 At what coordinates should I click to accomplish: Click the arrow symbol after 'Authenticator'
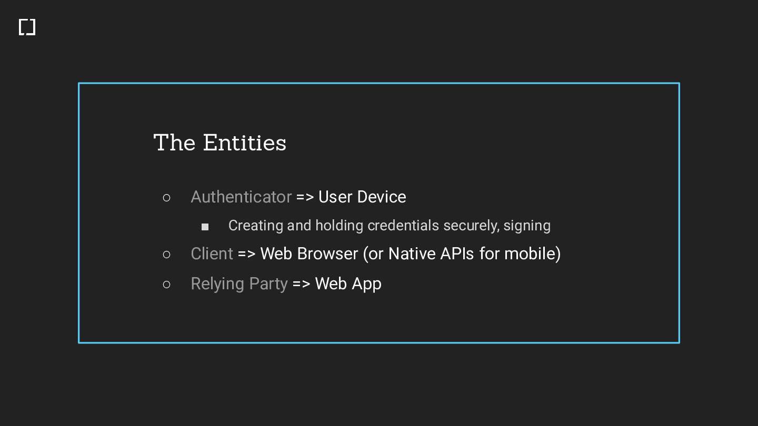click(305, 197)
